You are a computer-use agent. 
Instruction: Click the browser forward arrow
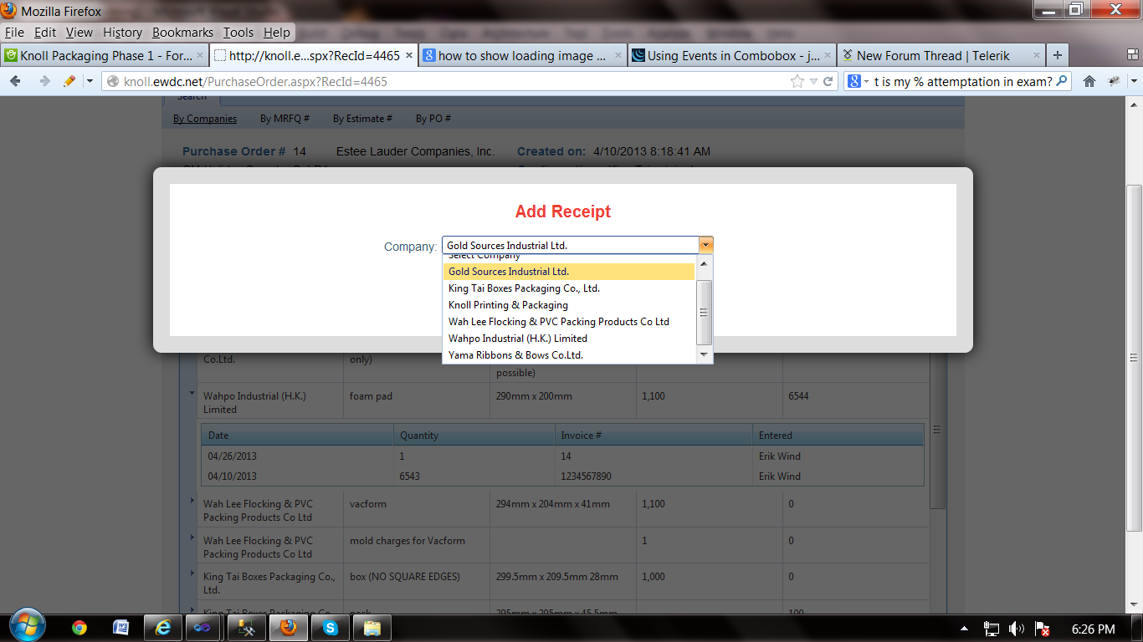click(44, 81)
